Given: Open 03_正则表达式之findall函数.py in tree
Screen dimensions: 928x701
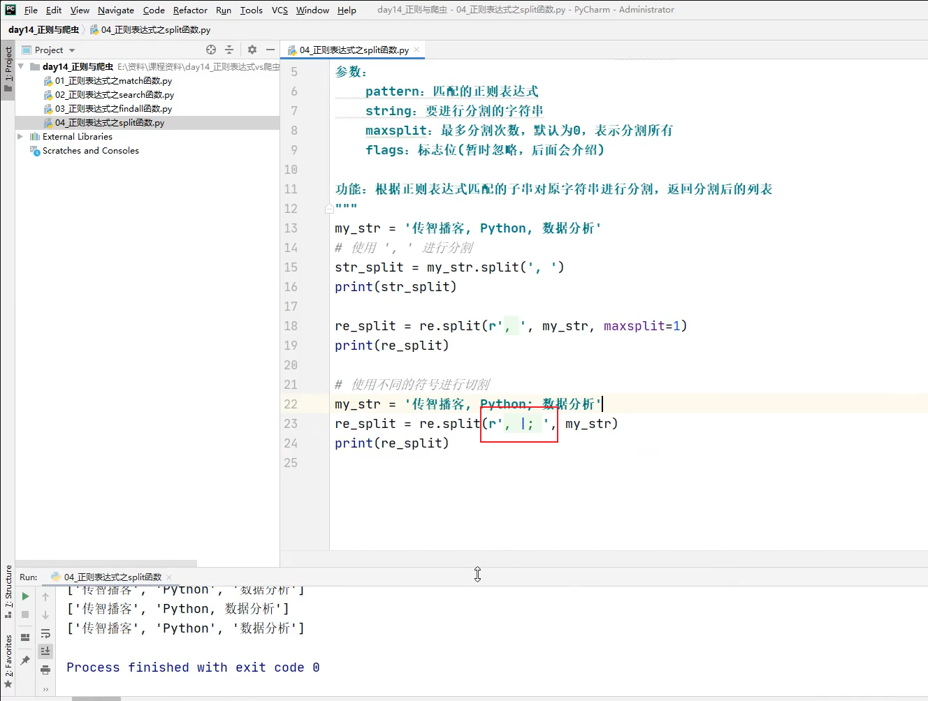Looking at the screenshot, I should pyautogui.click(x=113, y=108).
